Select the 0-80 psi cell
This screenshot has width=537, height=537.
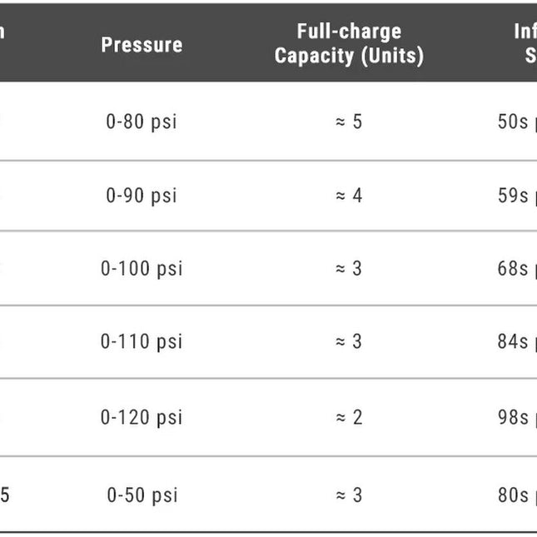tap(142, 122)
